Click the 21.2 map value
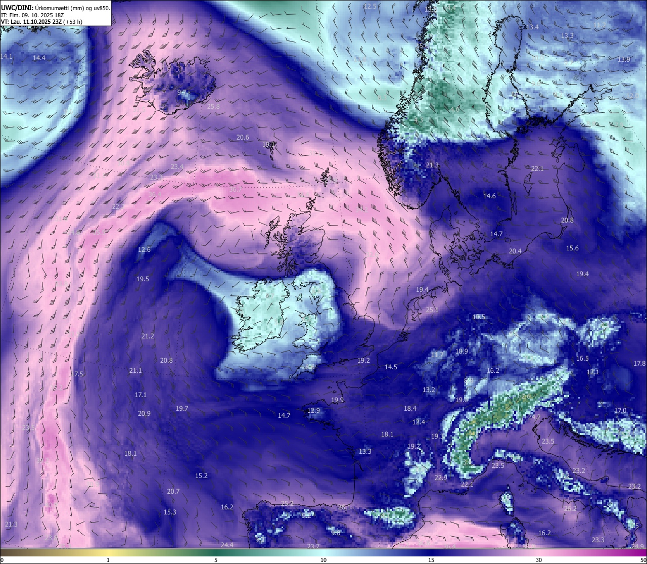Viewport: 647px width, 564px height. [148, 336]
